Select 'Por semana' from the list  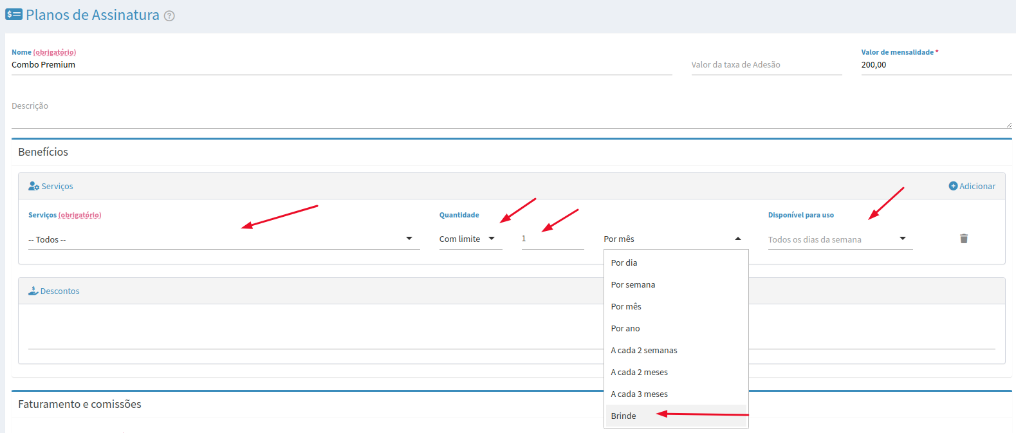pyautogui.click(x=676, y=284)
